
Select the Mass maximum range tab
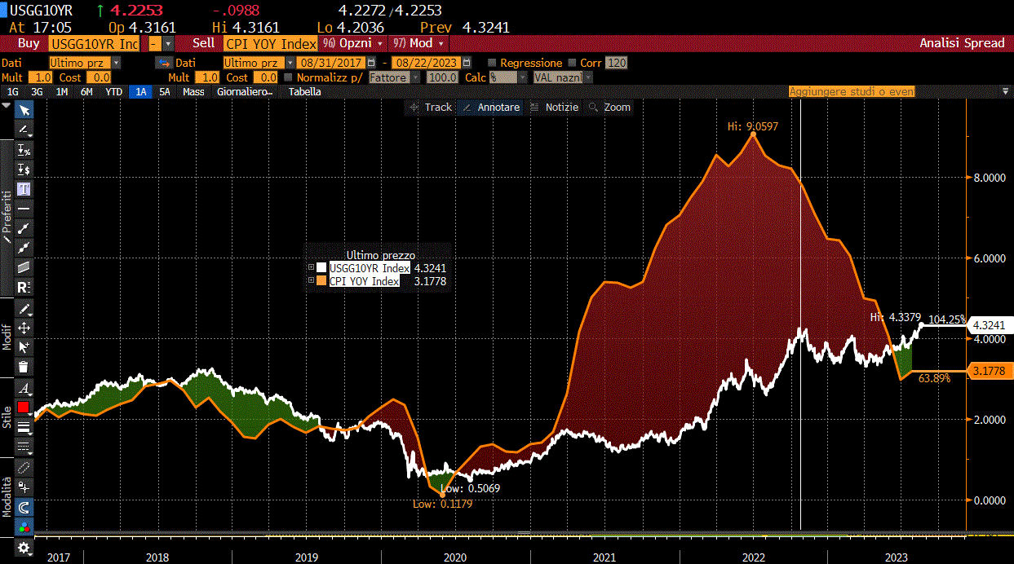pos(194,92)
